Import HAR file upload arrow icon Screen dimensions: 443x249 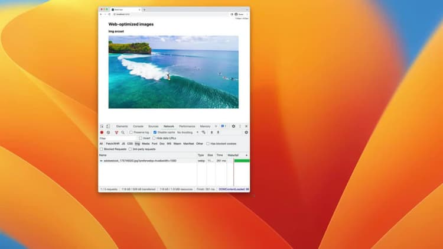tap(211, 132)
